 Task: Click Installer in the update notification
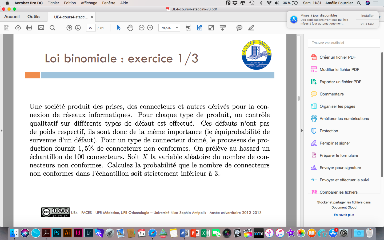click(x=367, y=16)
